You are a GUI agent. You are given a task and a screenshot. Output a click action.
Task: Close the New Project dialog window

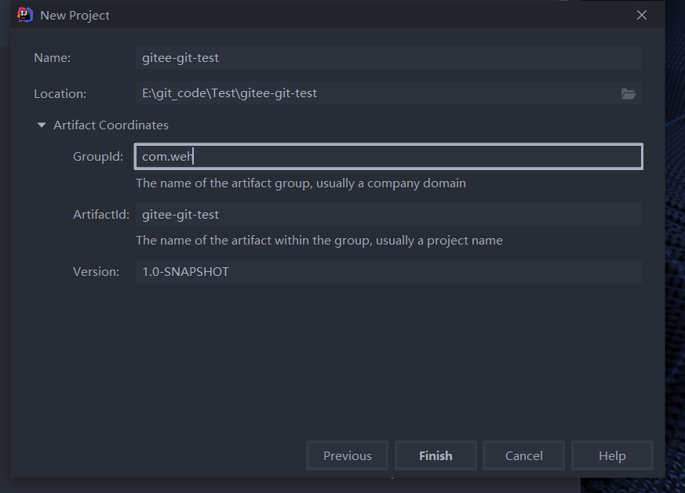tap(642, 15)
